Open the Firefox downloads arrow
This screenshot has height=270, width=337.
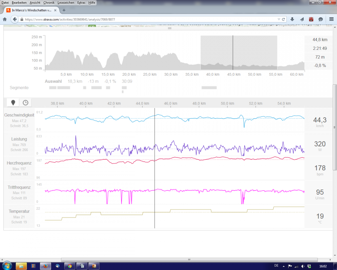[292, 19]
